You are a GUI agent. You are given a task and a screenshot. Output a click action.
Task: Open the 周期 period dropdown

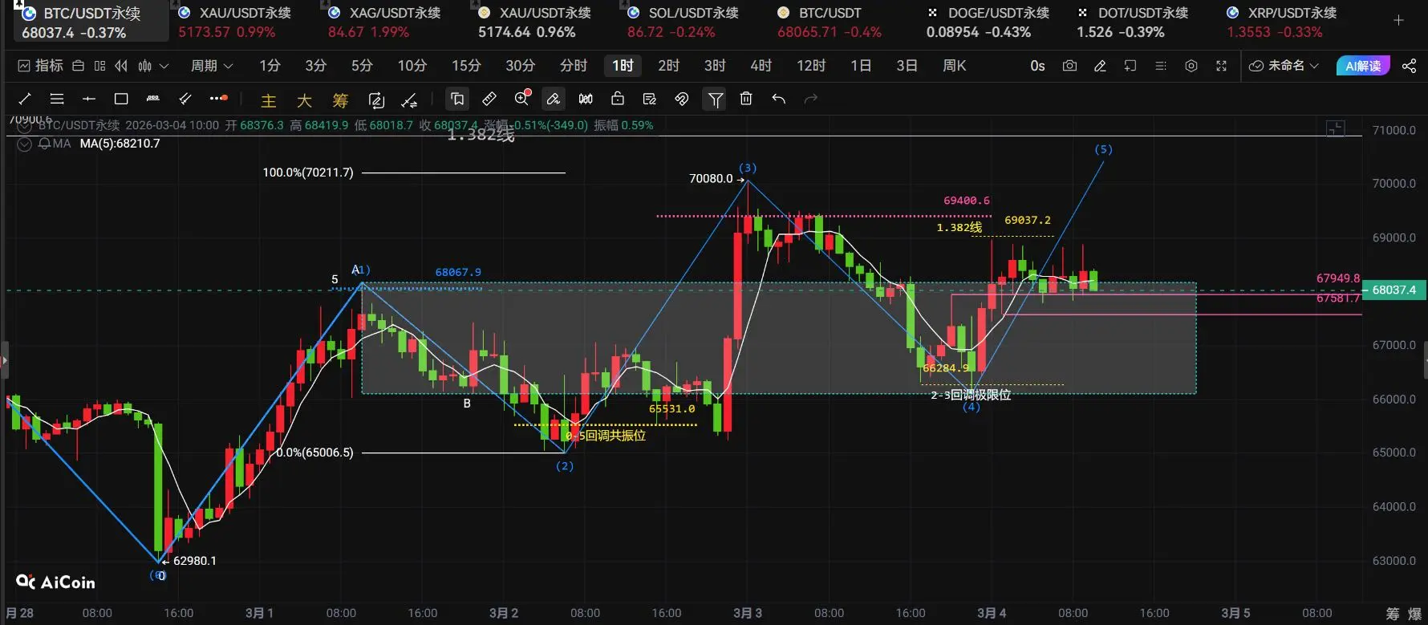[212, 66]
